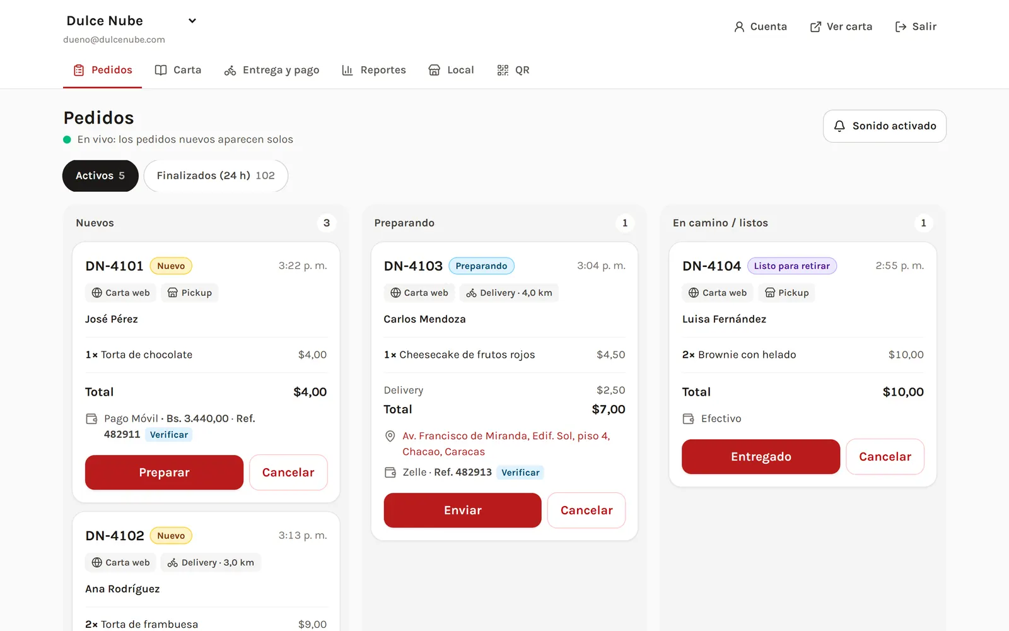Cancel order DN-4101
Viewport: 1009px width, 631px height.
coord(288,473)
